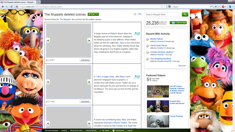Click the caption icon next to 1 of 2

click(x=47, y=102)
